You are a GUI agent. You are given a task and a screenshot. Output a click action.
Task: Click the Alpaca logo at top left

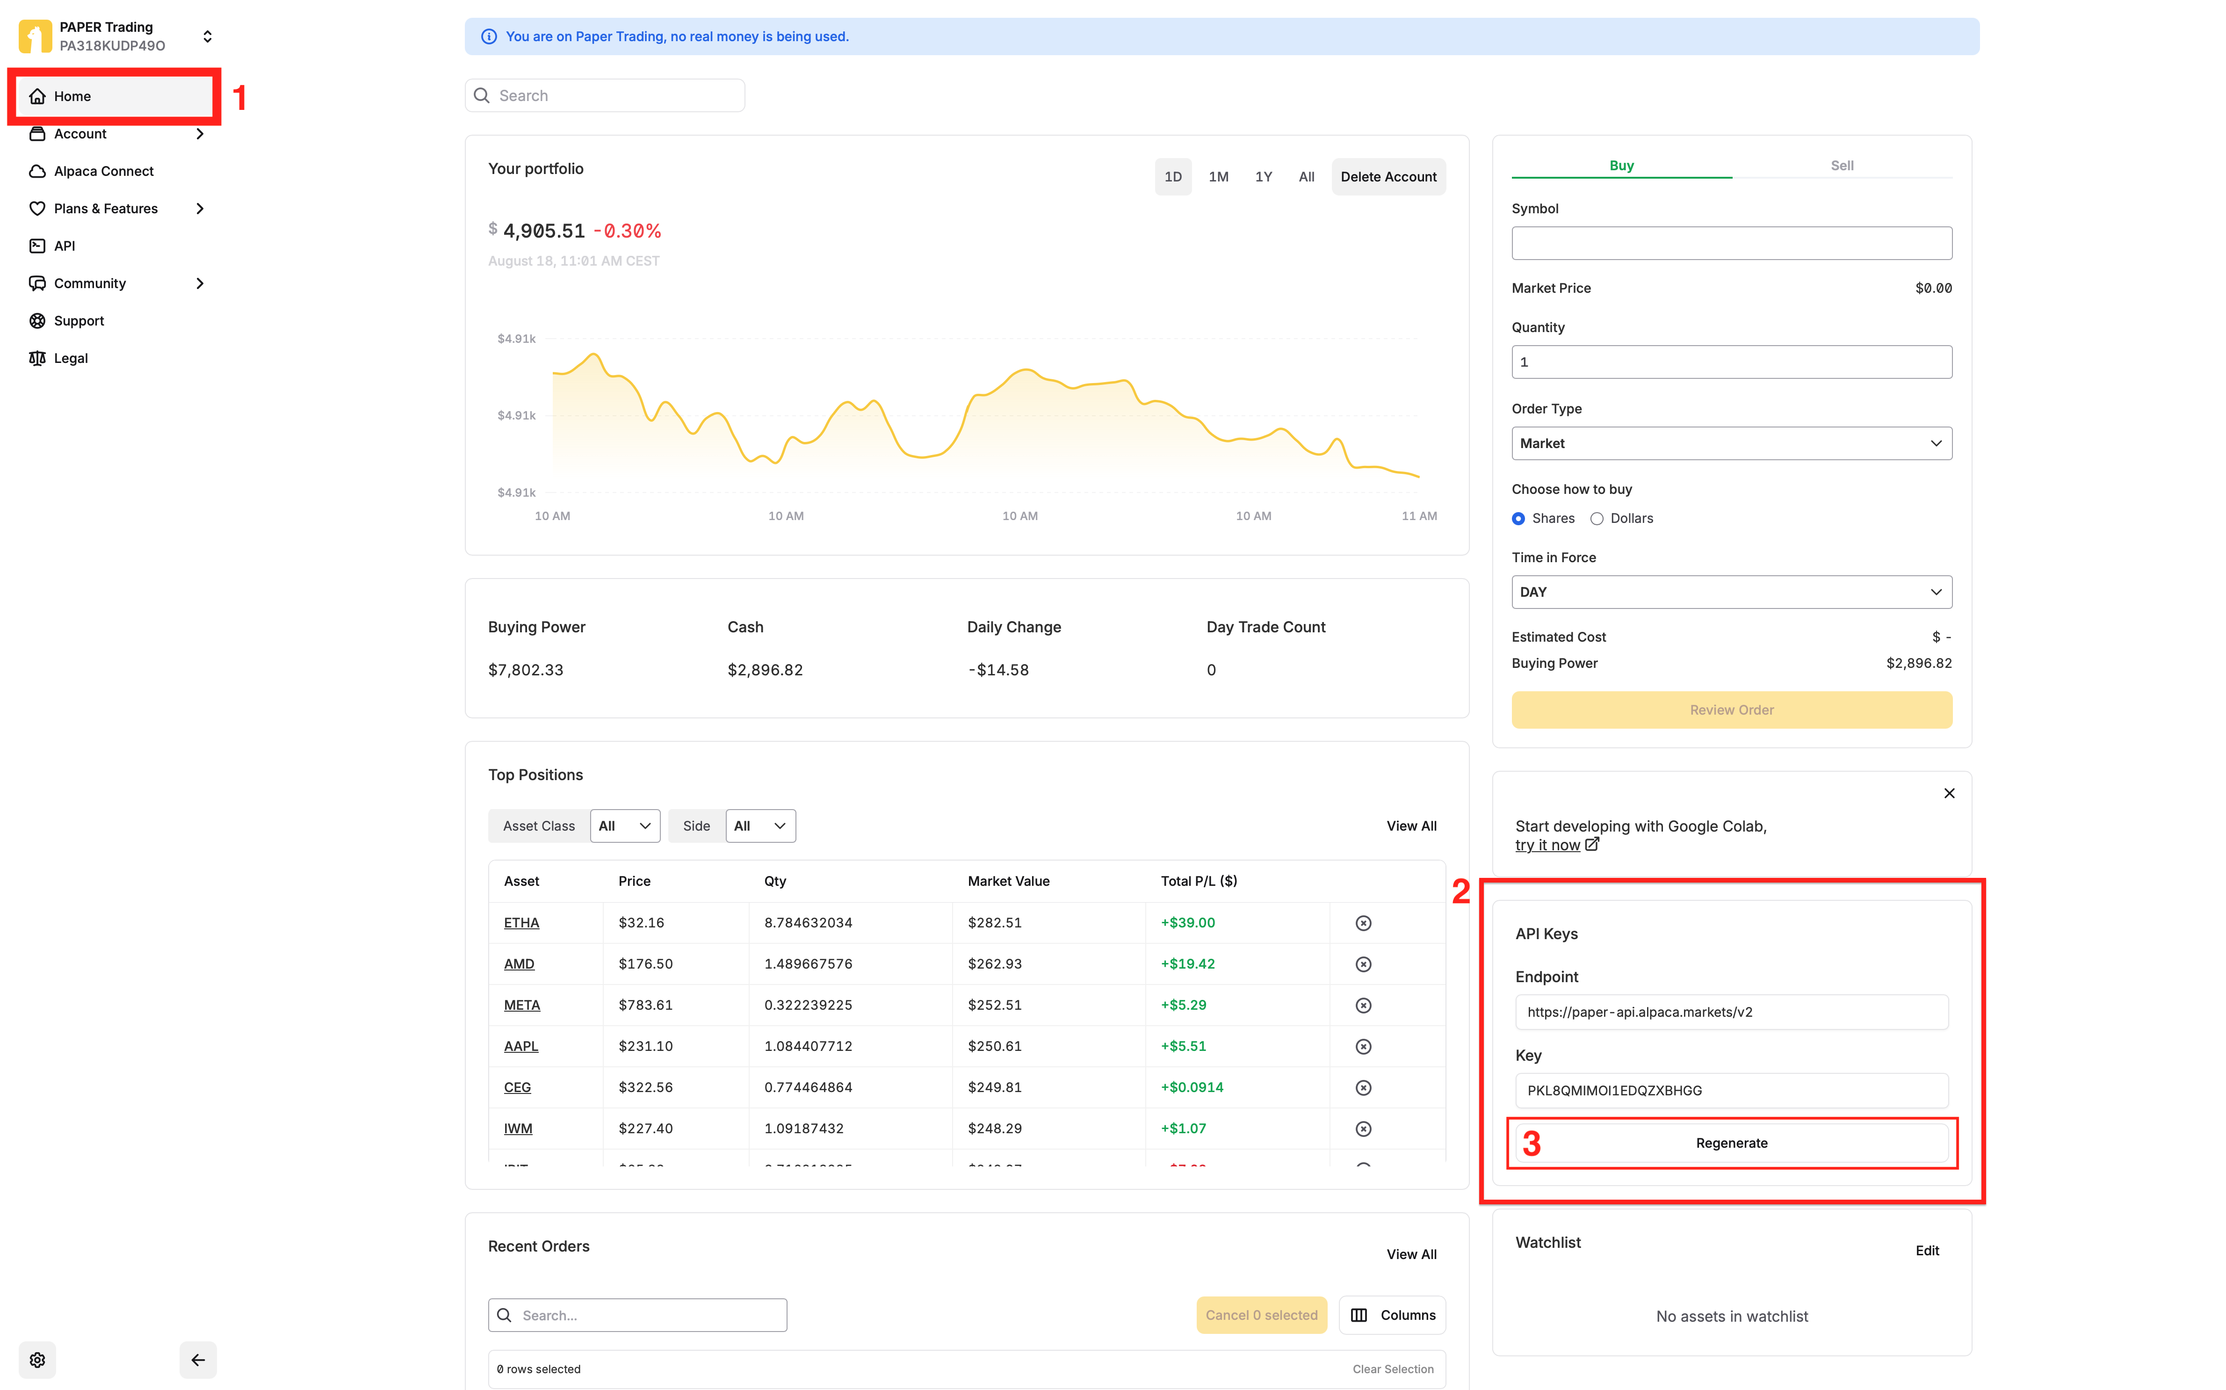pyautogui.click(x=35, y=37)
